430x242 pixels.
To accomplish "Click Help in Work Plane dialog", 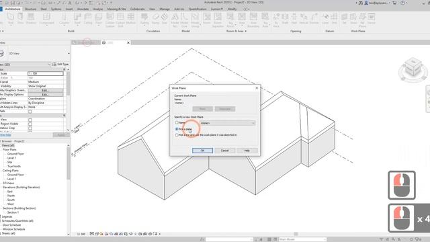I will (247, 151).
